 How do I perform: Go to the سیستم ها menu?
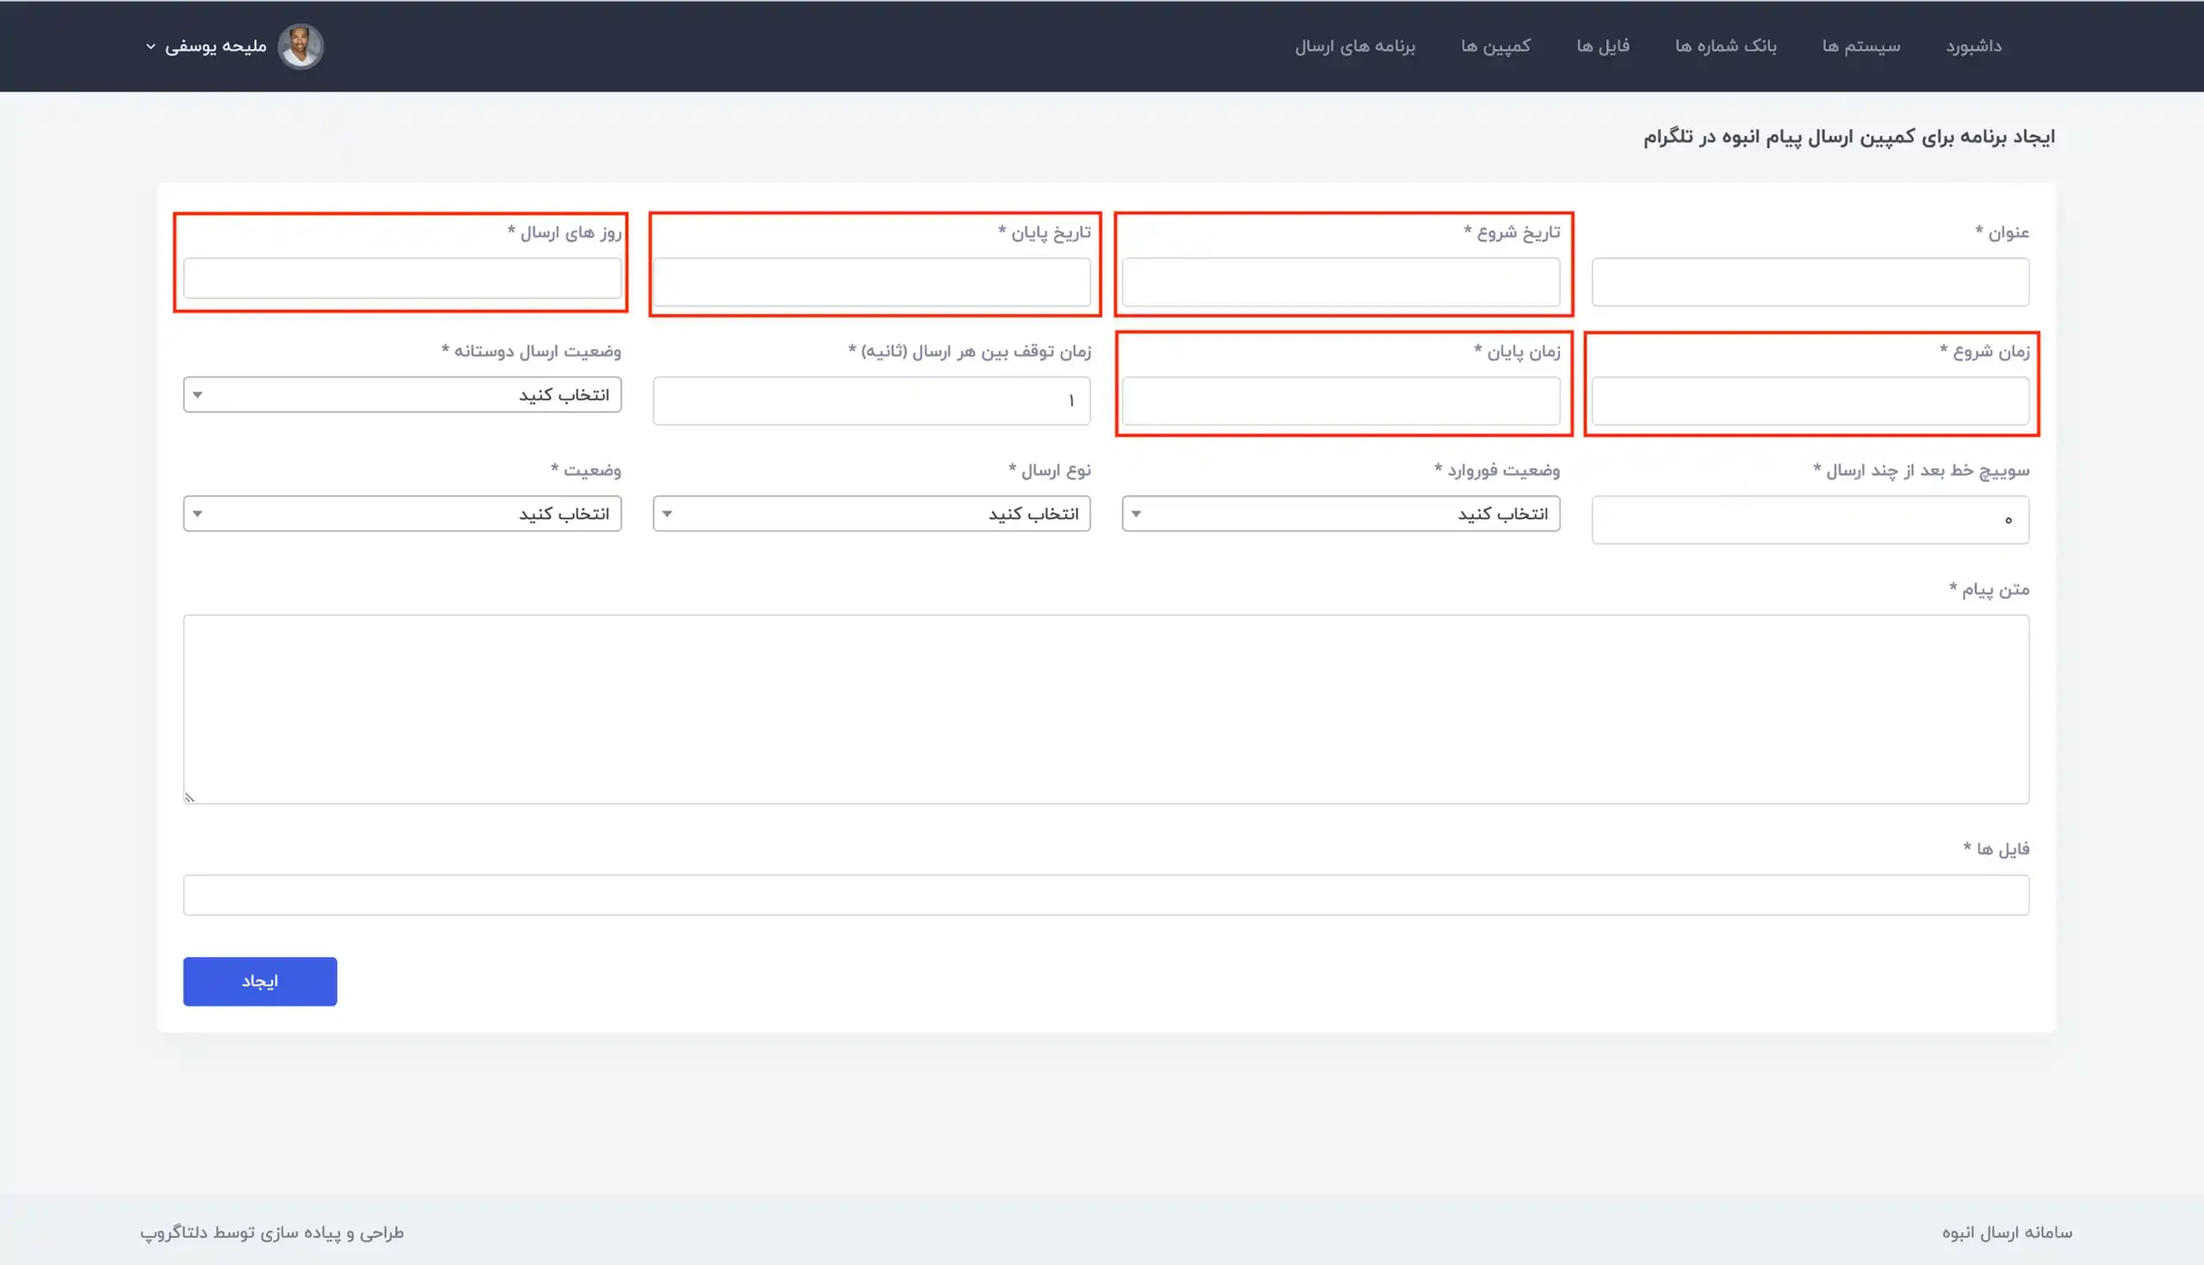(1860, 46)
